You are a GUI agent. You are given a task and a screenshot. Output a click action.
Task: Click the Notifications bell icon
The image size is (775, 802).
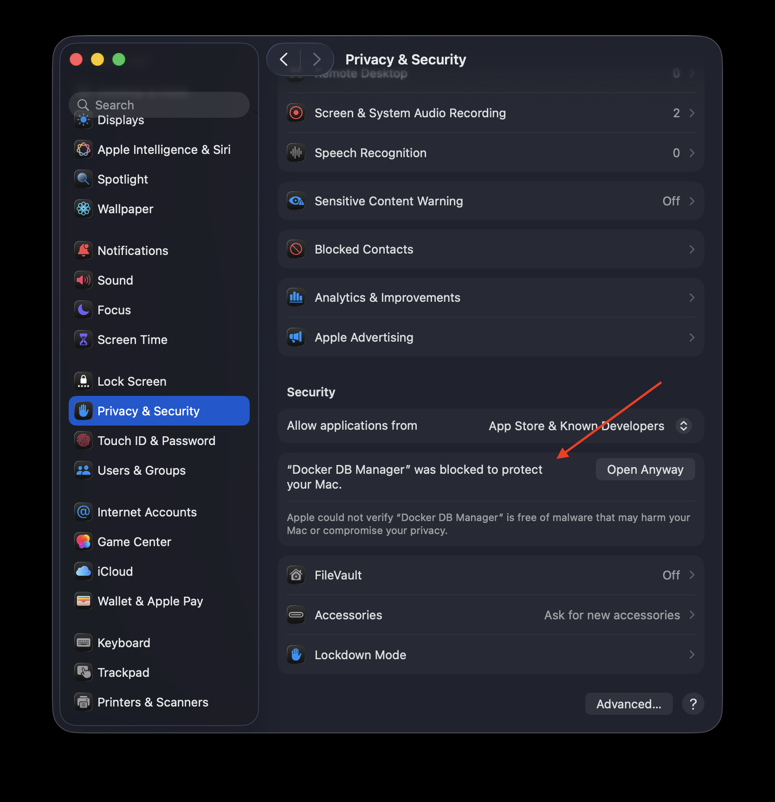click(84, 250)
